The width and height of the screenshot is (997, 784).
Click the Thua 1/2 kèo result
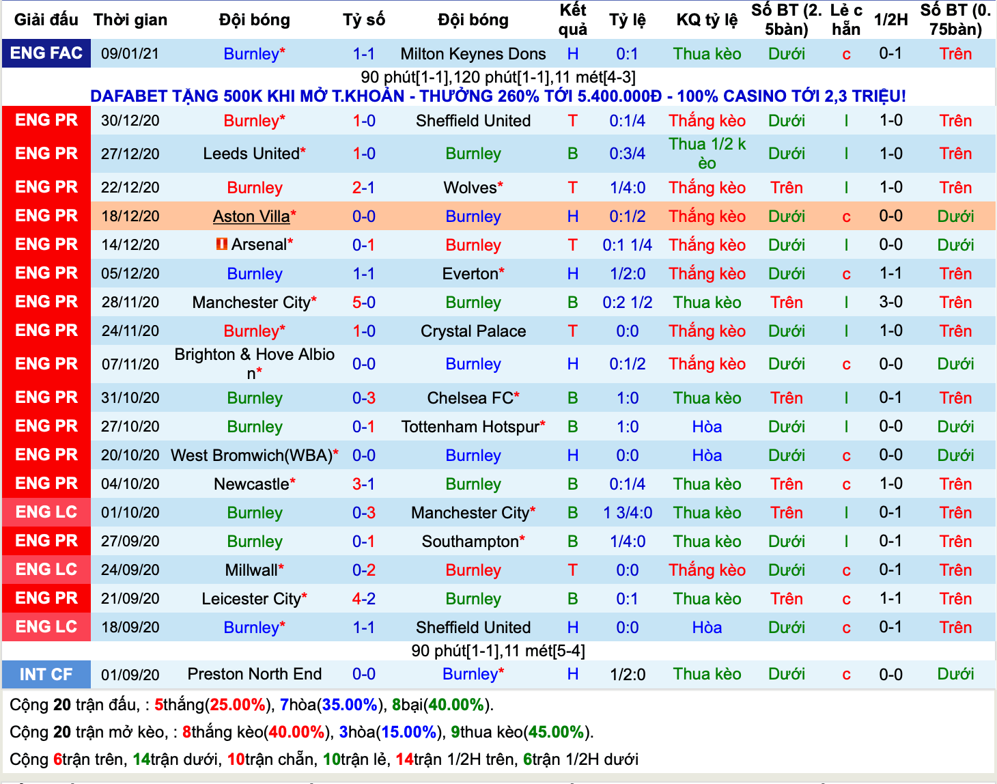click(x=707, y=154)
